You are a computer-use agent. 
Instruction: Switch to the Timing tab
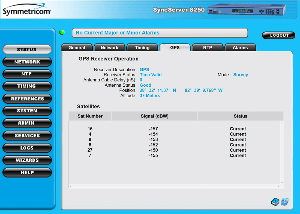pos(142,48)
